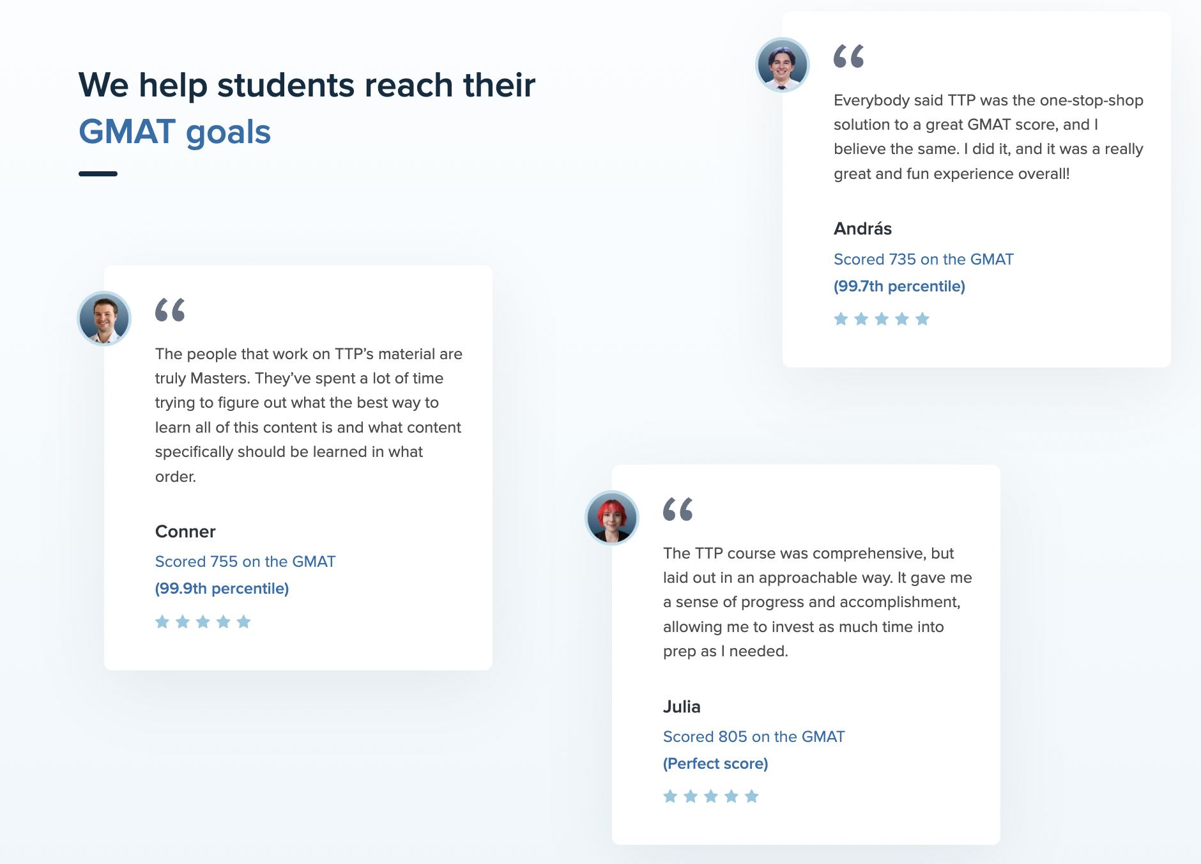Click the quotation mark icon in András's card
This screenshot has width=1201, height=864.
click(848, 56)
